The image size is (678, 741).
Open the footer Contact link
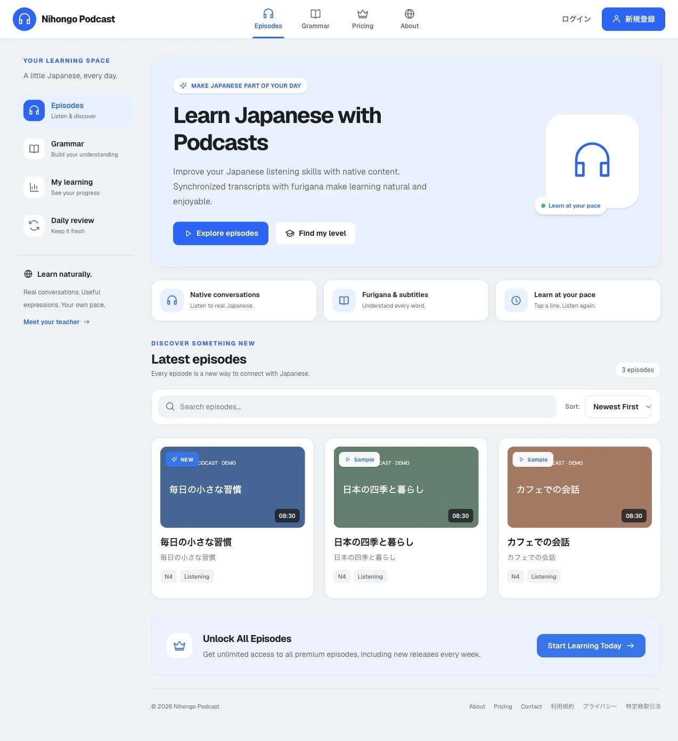pos(532,706)
